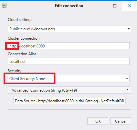Screen dimensions: 137x130
Task: Open the Cloud settings dropdown arrow
Action: click(x=128, y=29)
